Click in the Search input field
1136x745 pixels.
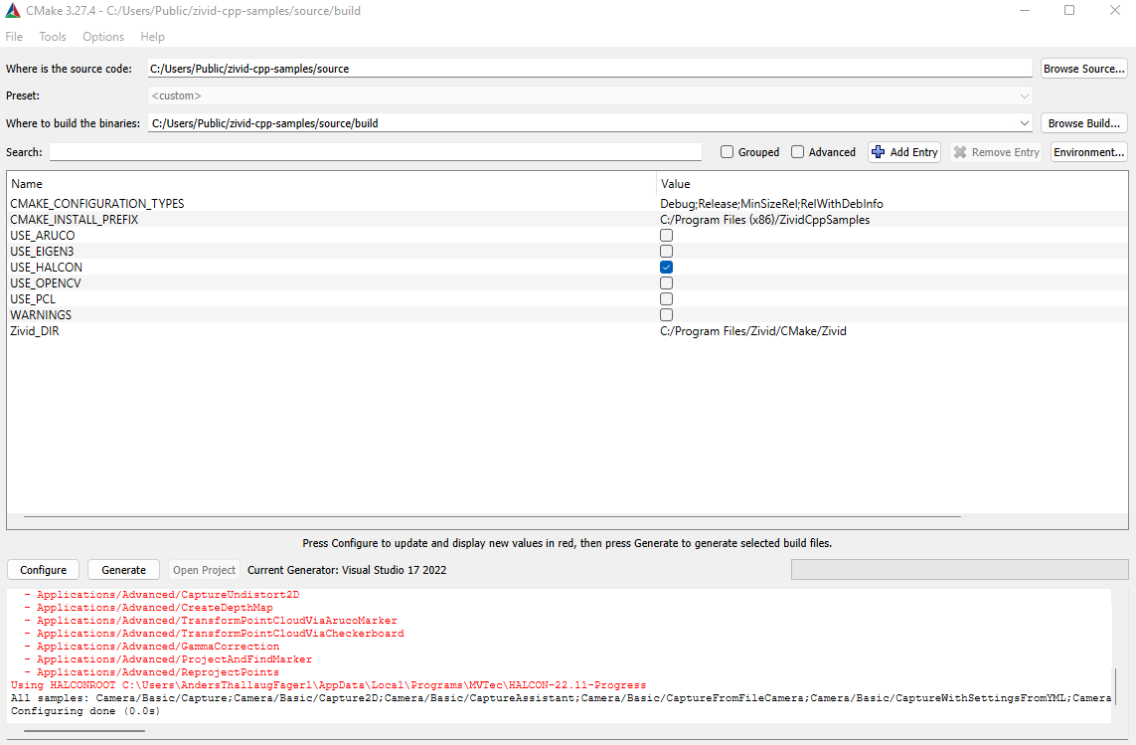pyautogui.click(x=376, y=152)
